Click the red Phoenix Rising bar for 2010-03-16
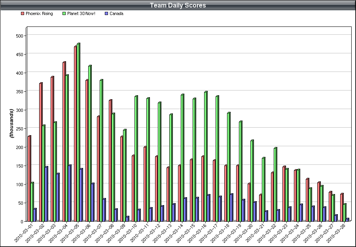356x247 pixels. [203, 189]
